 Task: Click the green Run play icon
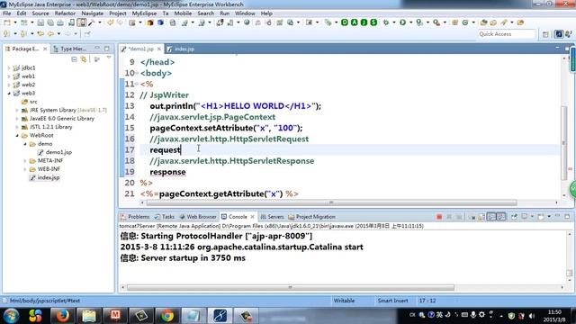point(402,22)
